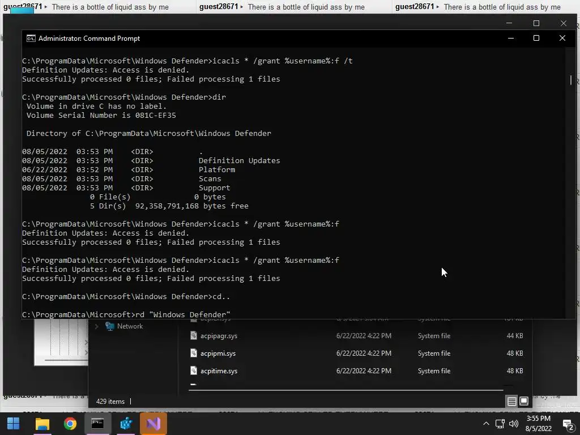Click the 'Scans' directory listing line
Screen dimensions: 580x435
point(122,178)
